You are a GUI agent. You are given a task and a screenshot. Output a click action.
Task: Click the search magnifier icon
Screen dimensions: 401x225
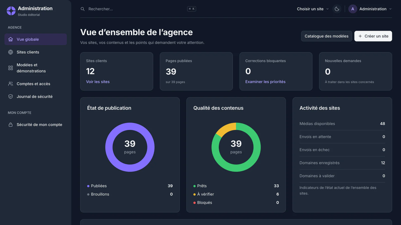click(x=82, y=9)
